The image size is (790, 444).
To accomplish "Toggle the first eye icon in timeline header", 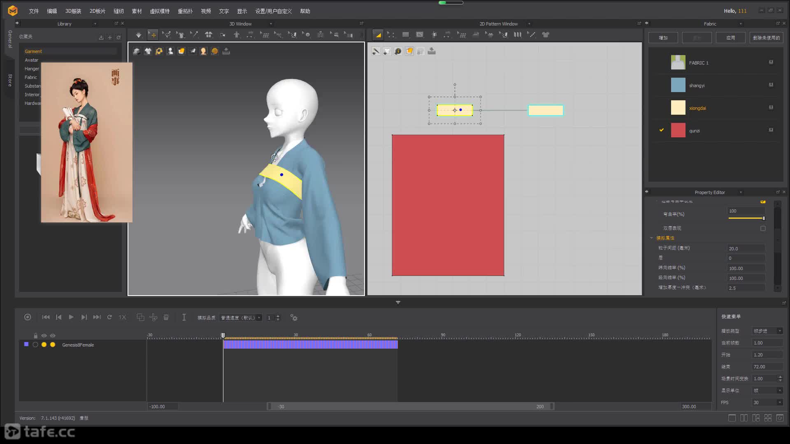I will (44, 335).
